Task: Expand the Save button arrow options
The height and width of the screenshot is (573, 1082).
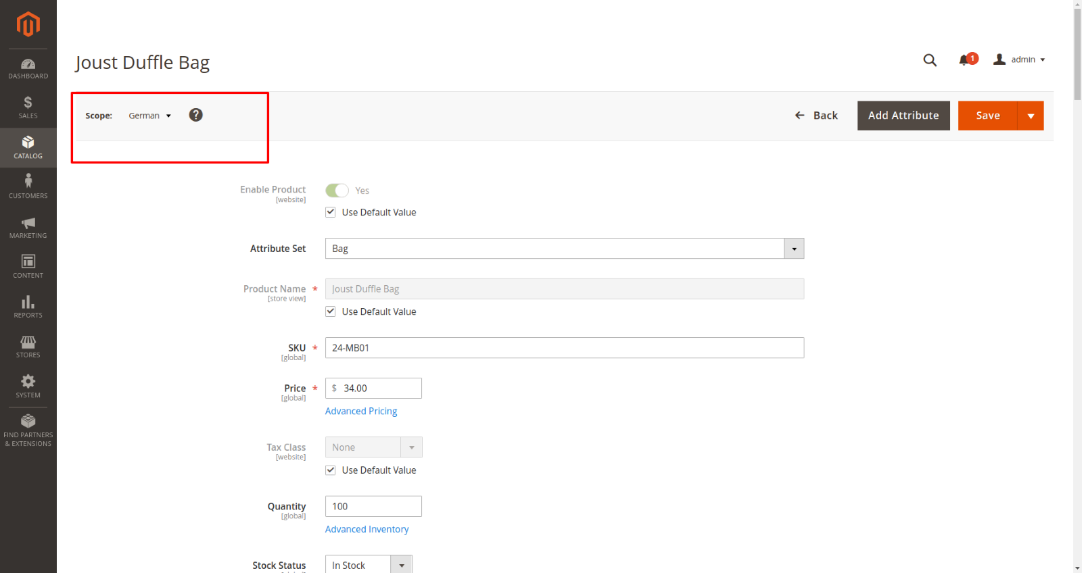Action: pyautogui.click(x=1031, y=116)
